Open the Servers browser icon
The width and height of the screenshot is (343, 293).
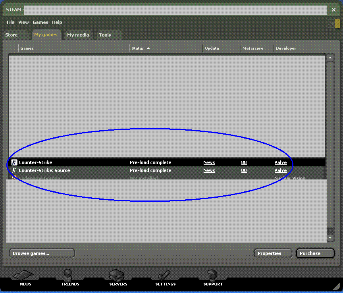[x=117, y=276]
